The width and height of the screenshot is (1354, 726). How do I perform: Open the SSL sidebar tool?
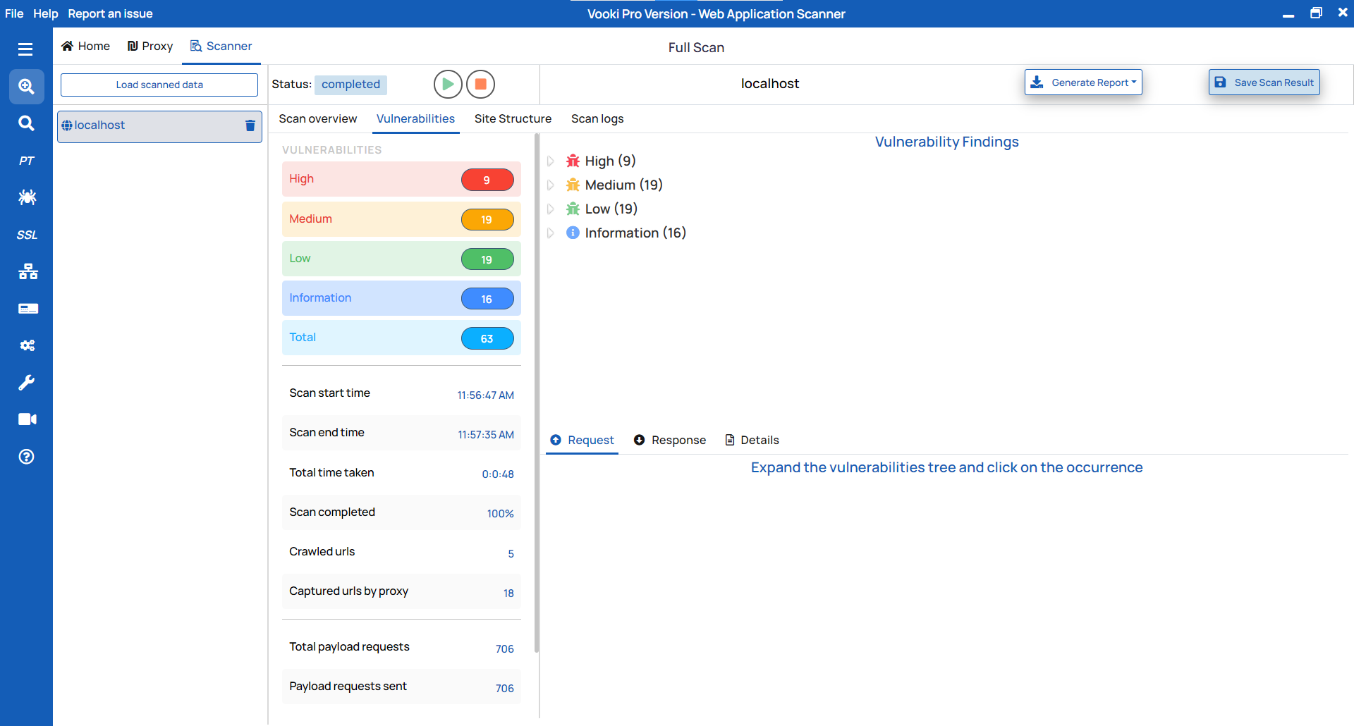(x=27, y=235)
